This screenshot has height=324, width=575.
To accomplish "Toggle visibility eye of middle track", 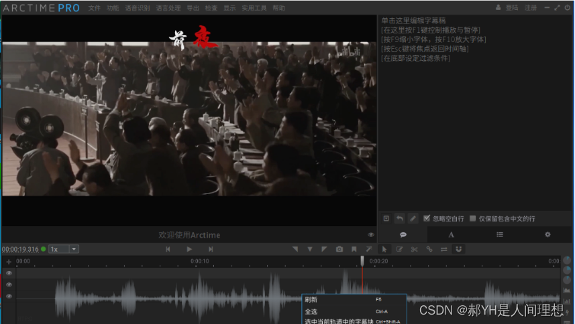I will click(x=9, y=285).
